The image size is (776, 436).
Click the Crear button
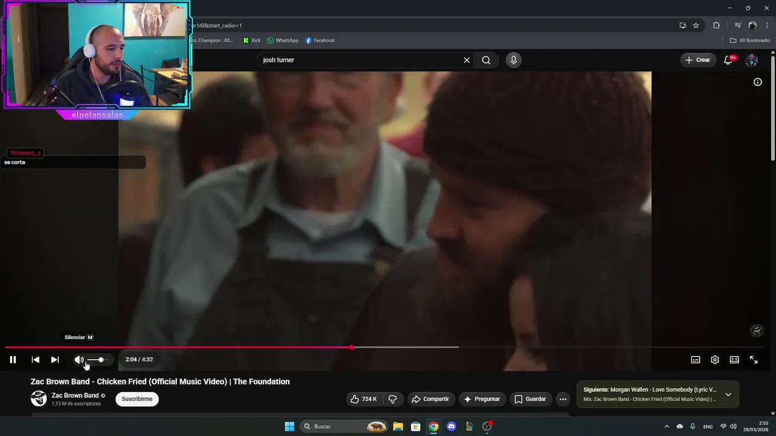pyautogui.click(x=697, y=60)
